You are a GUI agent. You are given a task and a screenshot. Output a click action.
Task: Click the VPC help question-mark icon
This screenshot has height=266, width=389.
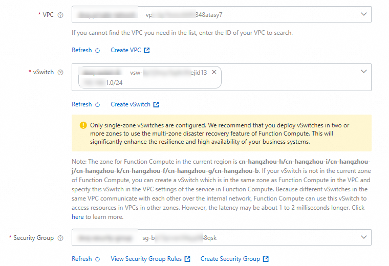[60, 15]
